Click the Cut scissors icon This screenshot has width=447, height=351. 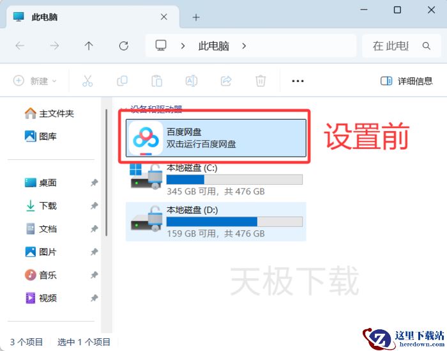coord(87,81)
